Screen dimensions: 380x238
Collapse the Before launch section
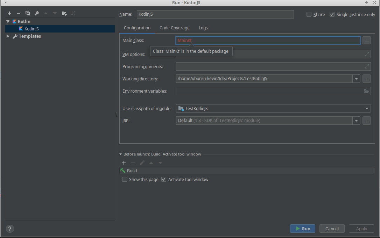[x=120, y=154]
